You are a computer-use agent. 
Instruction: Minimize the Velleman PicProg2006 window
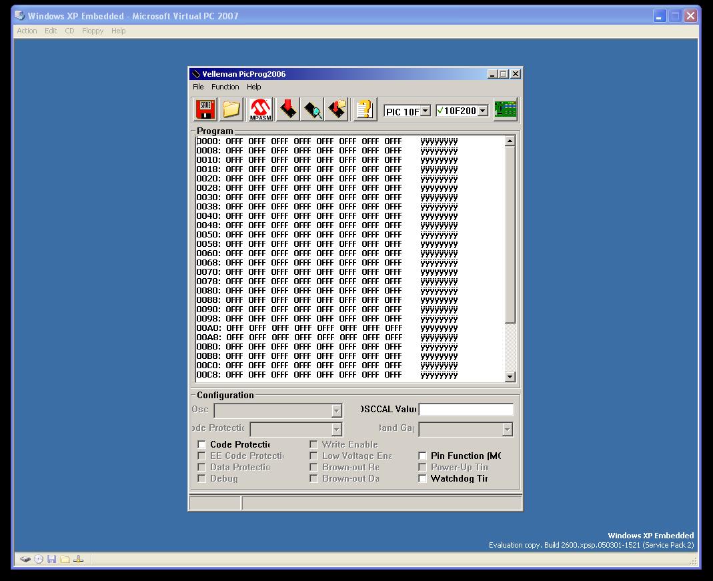point(492,74)
